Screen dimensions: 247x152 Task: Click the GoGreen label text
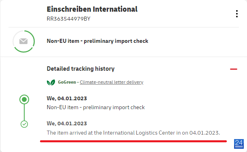[67, 82]
